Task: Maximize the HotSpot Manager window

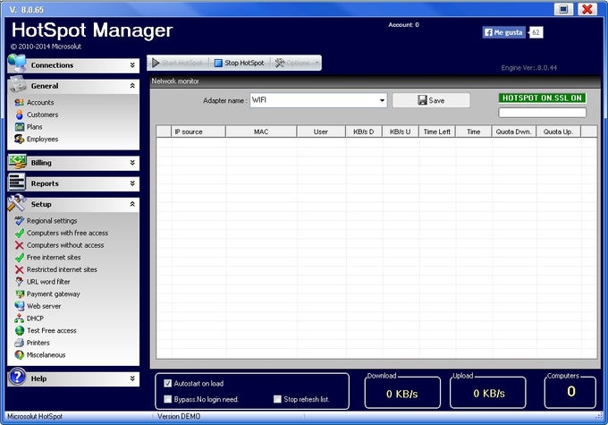Action: point(564,9)
